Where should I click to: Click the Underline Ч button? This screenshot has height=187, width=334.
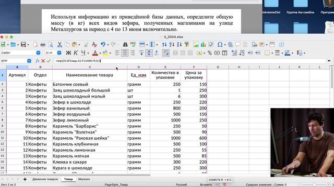pos(83,53)
